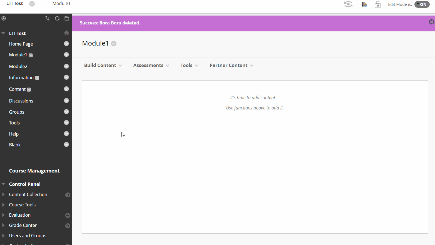Open Blank link in course menu

coord(15,145)
